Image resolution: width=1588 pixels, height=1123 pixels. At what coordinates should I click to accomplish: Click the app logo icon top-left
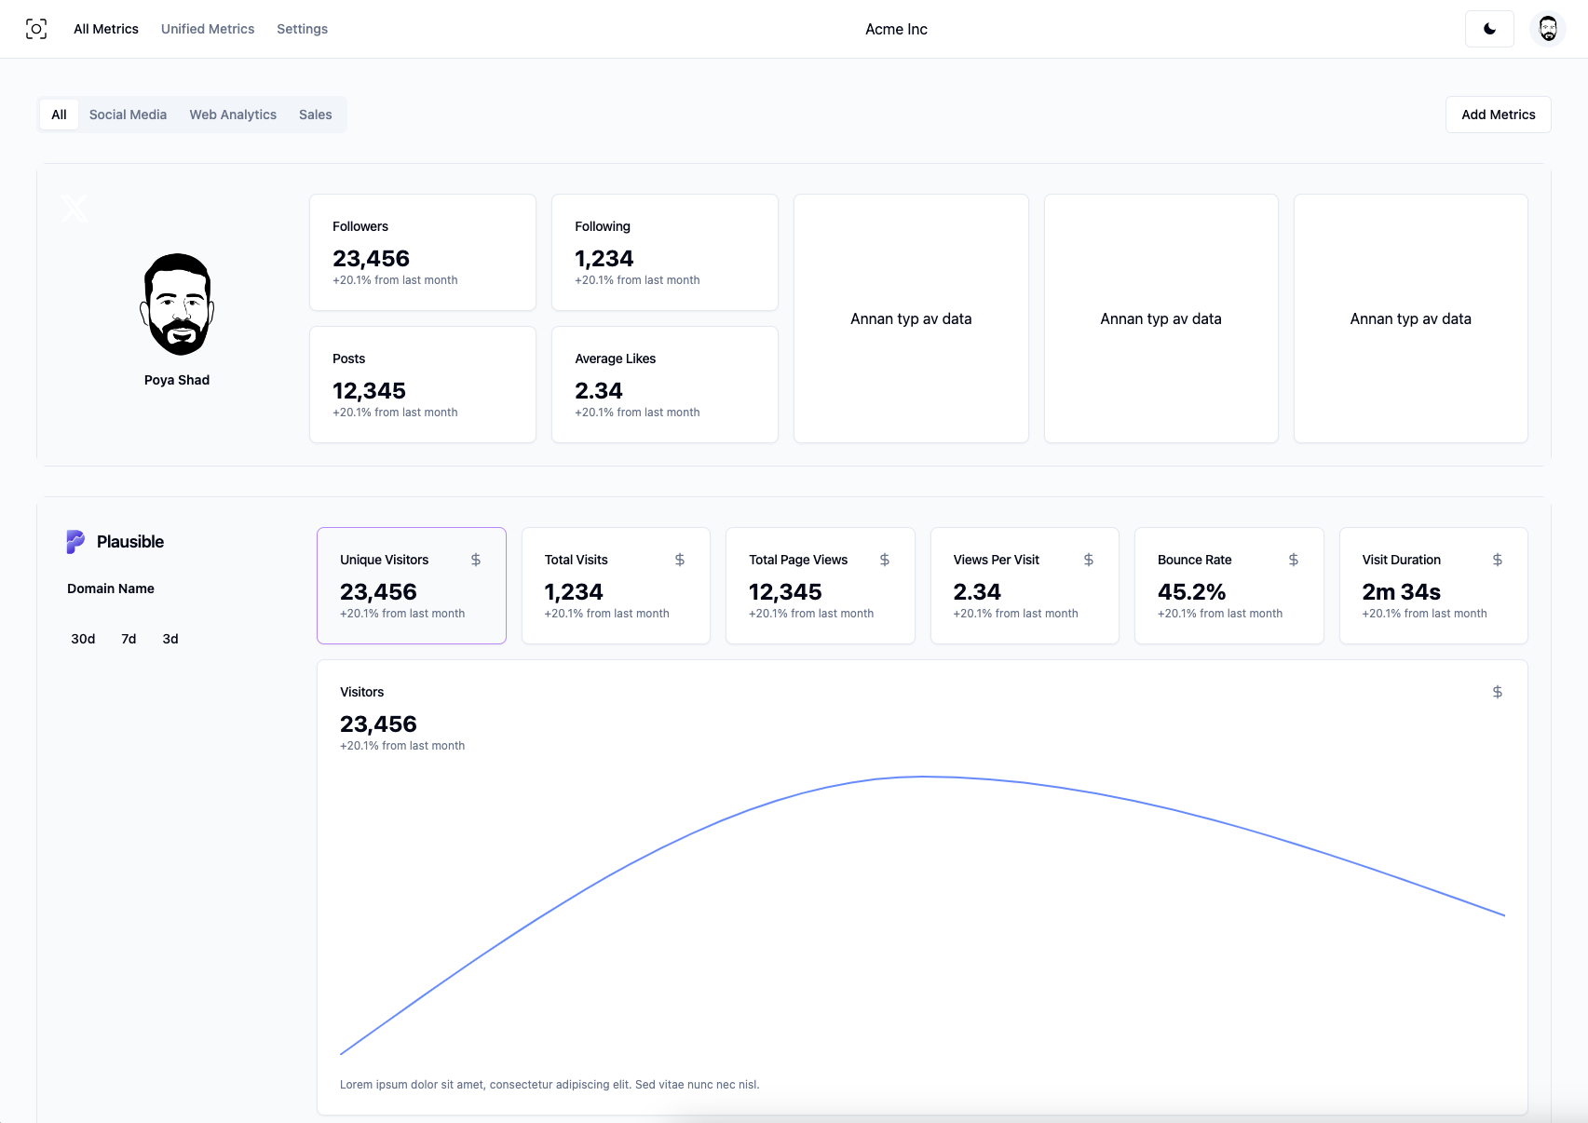36,29
